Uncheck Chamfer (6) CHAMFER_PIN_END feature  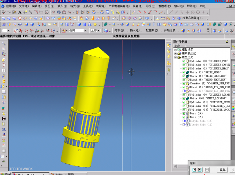tap(184, 84)
